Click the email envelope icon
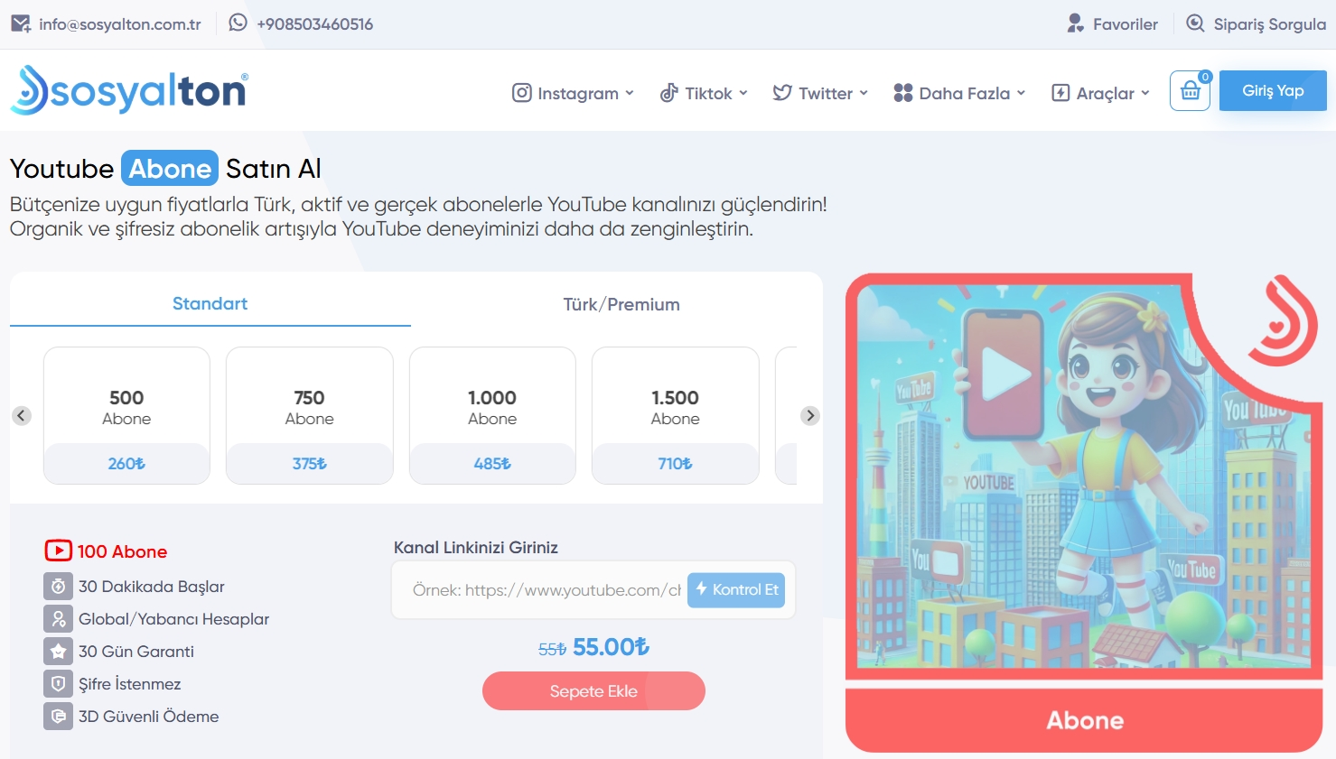 21,23
